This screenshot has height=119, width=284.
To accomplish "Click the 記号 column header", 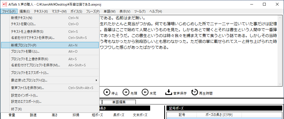I will 182,115.
